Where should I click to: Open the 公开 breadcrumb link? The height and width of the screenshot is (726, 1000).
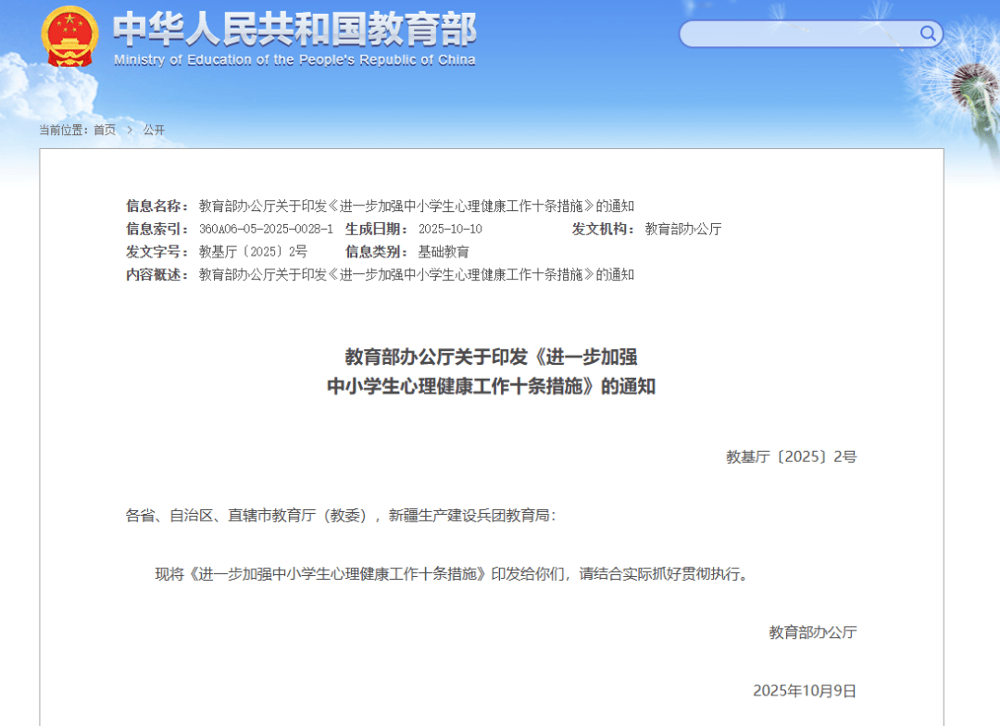154,131
